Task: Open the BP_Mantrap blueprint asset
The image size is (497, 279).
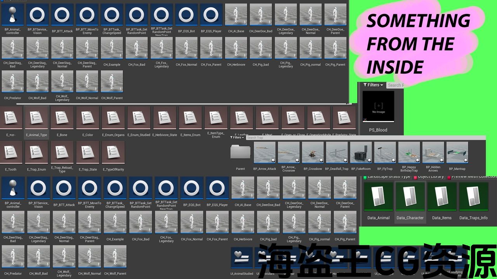Action: pos(457,153)
